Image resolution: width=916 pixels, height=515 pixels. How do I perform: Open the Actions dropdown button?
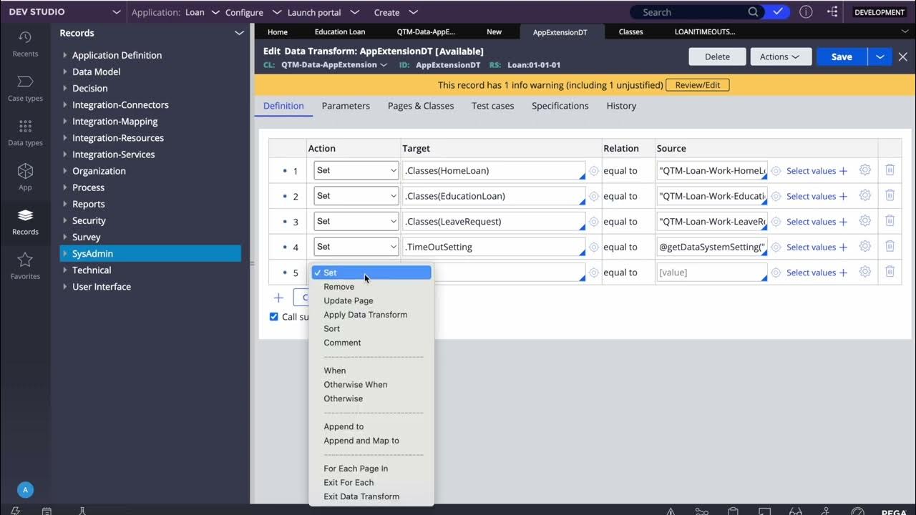(781, 57)
